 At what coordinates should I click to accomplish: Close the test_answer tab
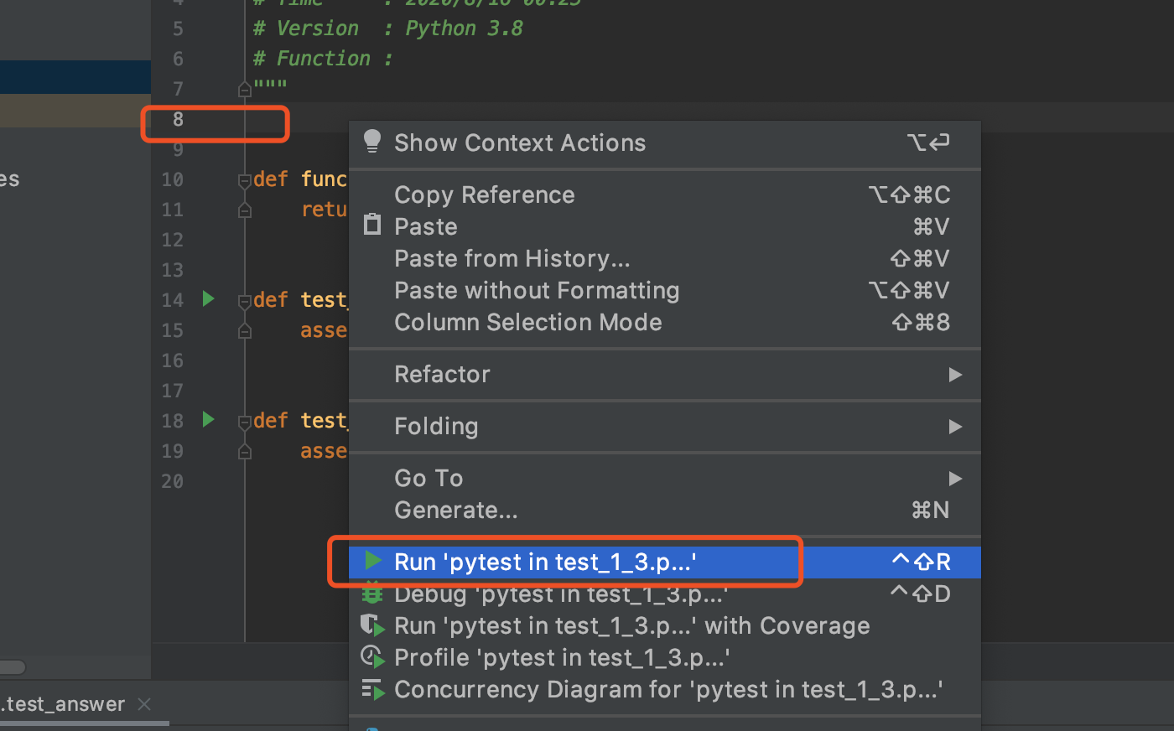[x=144, y=704]
